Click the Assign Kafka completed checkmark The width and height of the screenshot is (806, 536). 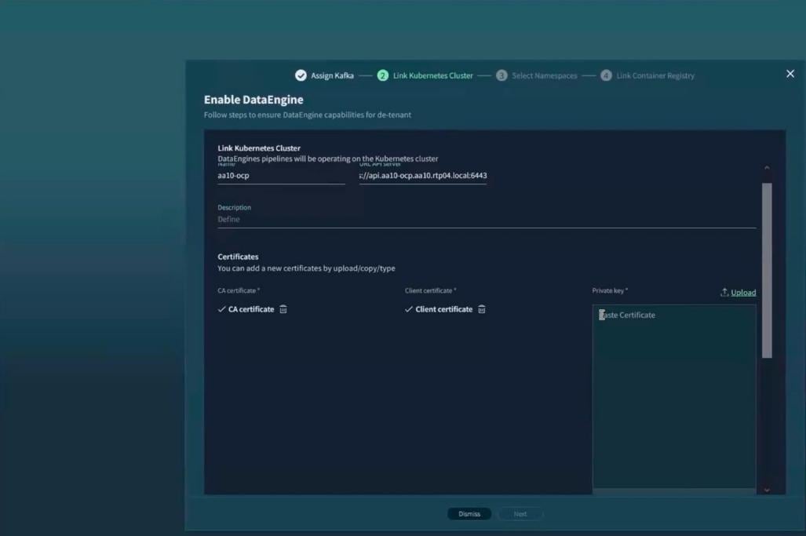301,75
